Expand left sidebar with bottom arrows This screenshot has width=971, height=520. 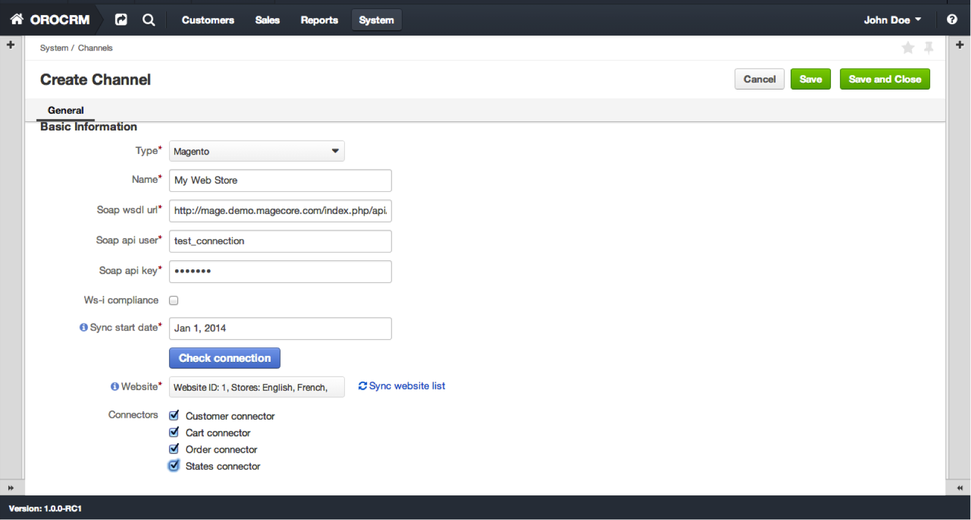pos(10,488)
